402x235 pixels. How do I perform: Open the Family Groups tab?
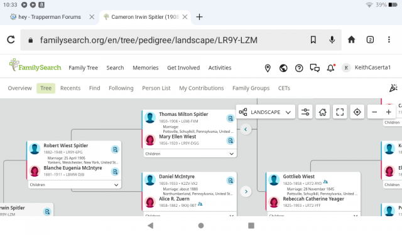click(251, 88)
